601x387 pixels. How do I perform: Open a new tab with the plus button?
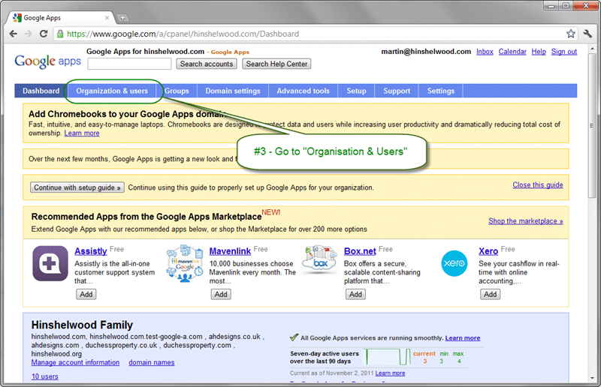click(x=122, y=17)
